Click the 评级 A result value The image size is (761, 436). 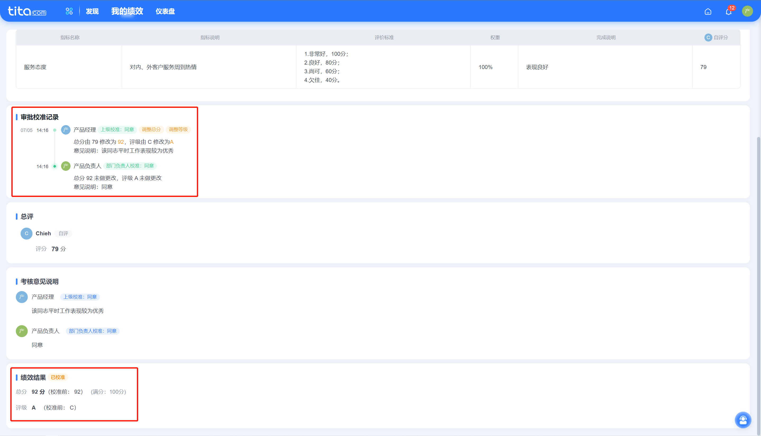34,407
